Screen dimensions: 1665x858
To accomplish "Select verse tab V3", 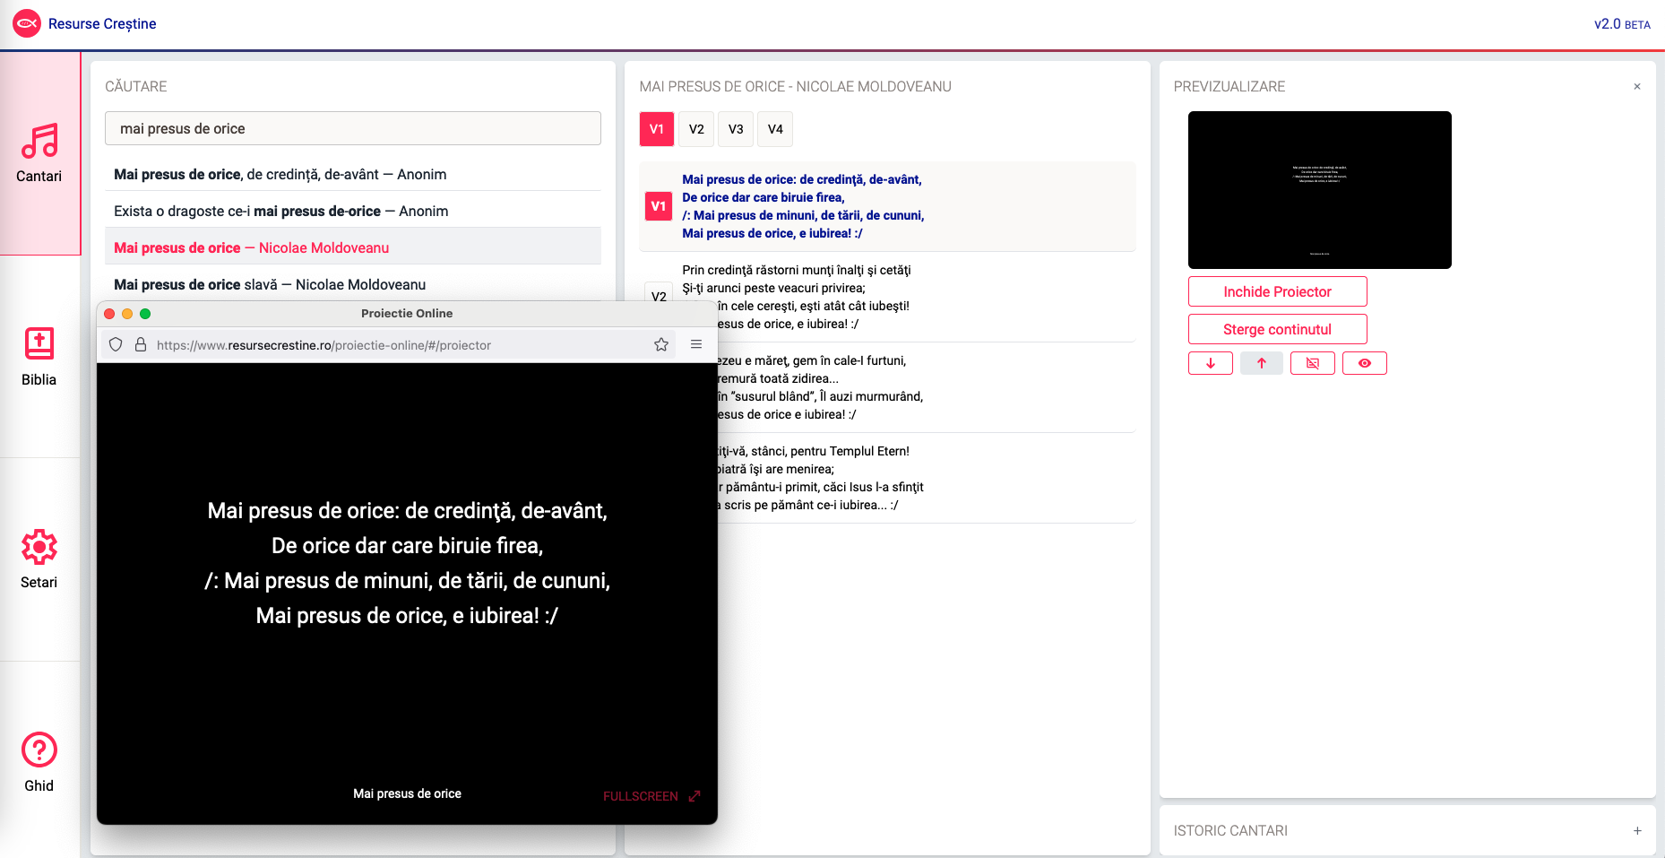I will pos(736,129).
